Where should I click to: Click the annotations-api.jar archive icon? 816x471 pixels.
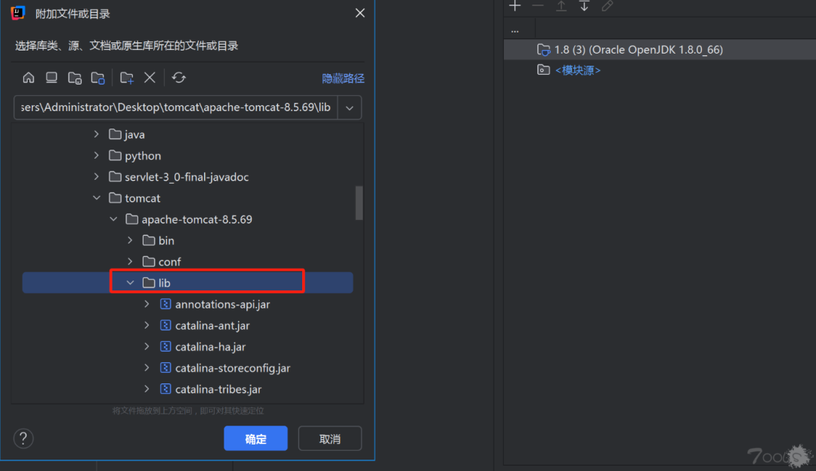165,304
